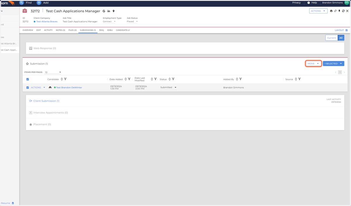Expand the Interview Appointments (0) section

pyautogui.click(x=185, y=113)
